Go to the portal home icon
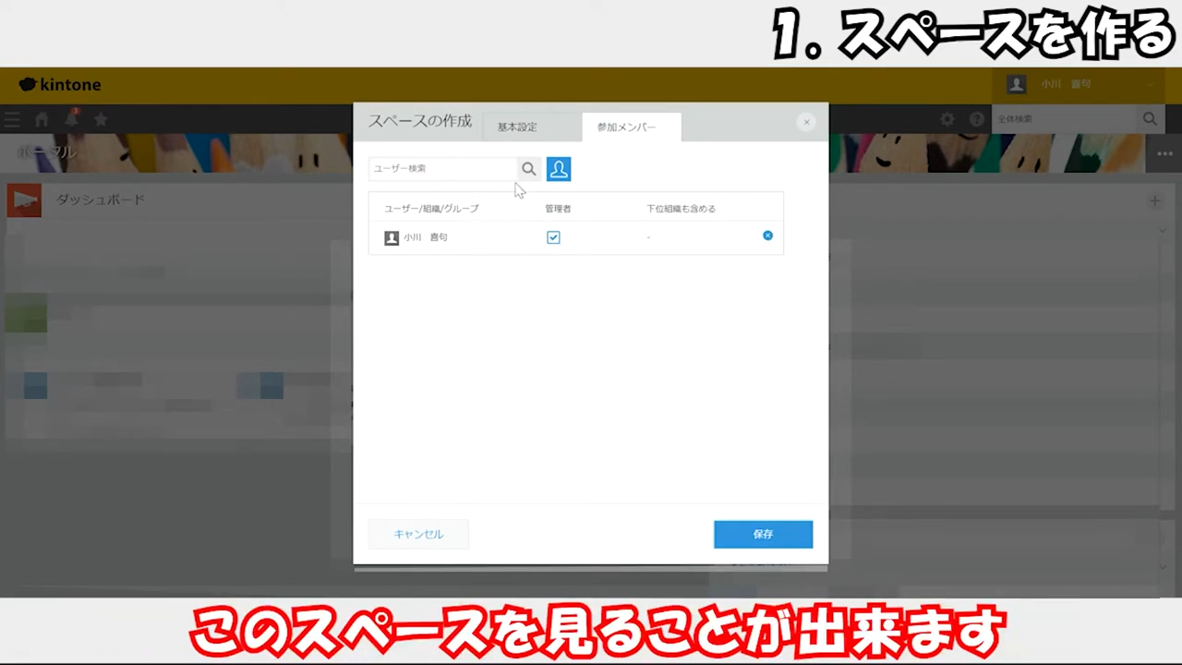The width and height of the screenshot is (1182, 665). click(42, 119)
